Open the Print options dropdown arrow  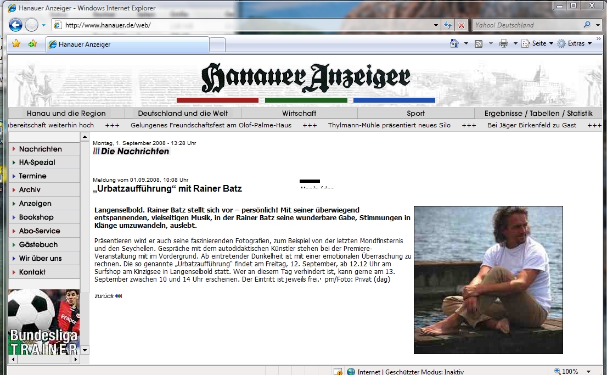515,43
